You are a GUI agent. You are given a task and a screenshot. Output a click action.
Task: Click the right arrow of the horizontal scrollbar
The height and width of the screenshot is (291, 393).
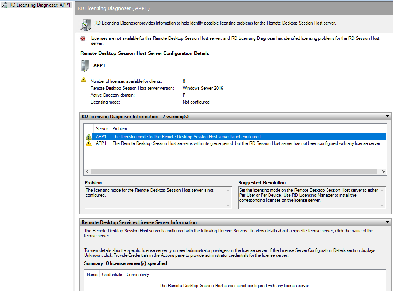pyautogui.click(x=384, y=171)
